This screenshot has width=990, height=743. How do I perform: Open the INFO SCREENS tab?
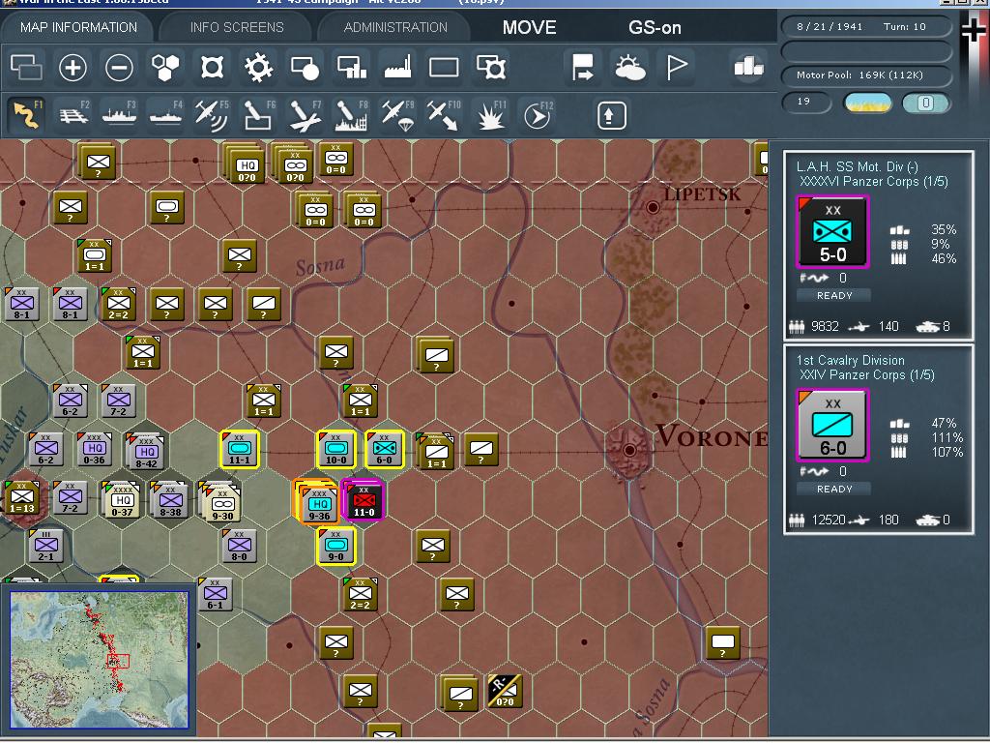pyautogui.click(x=237, y=27)
